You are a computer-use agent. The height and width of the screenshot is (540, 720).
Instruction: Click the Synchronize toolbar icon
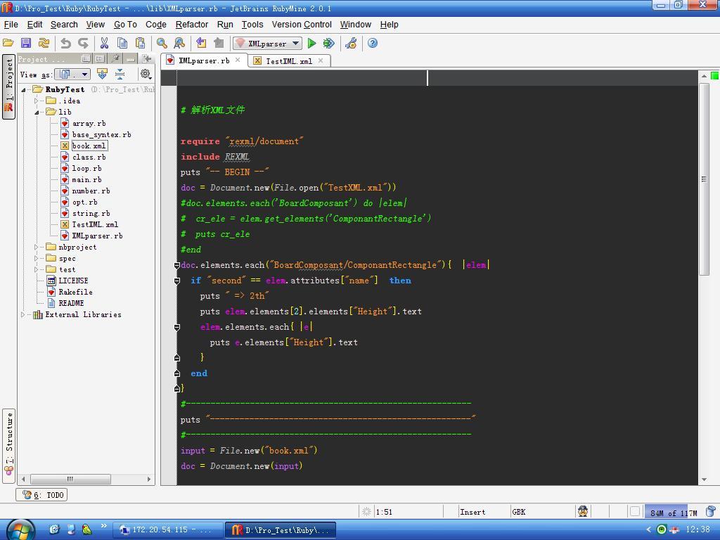point(44,43)
